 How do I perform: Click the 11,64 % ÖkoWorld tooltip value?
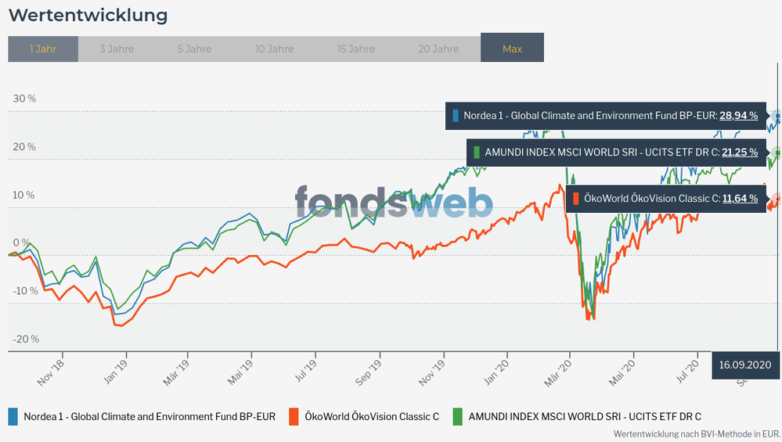click(x=740, y=199)
